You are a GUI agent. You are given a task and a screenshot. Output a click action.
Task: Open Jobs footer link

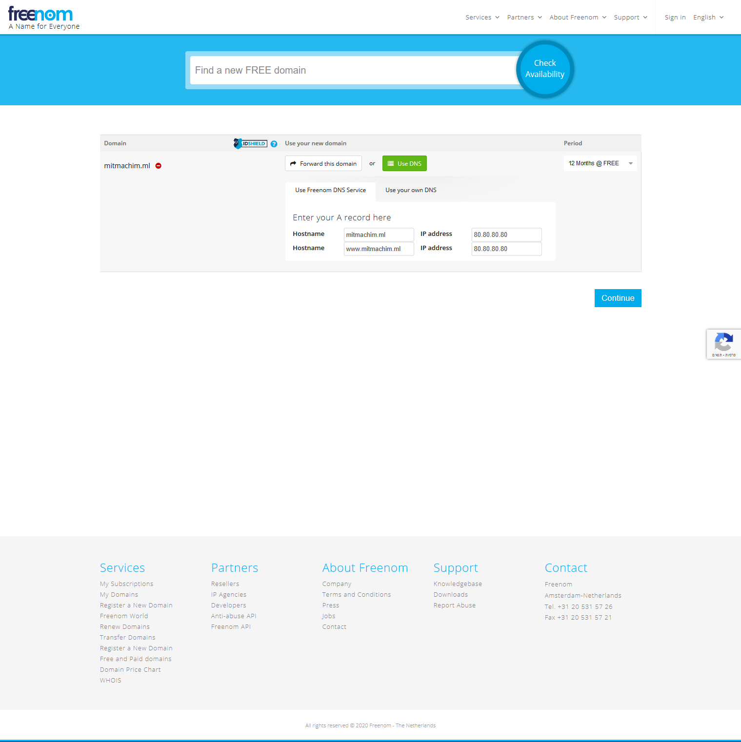coord(329,616)
